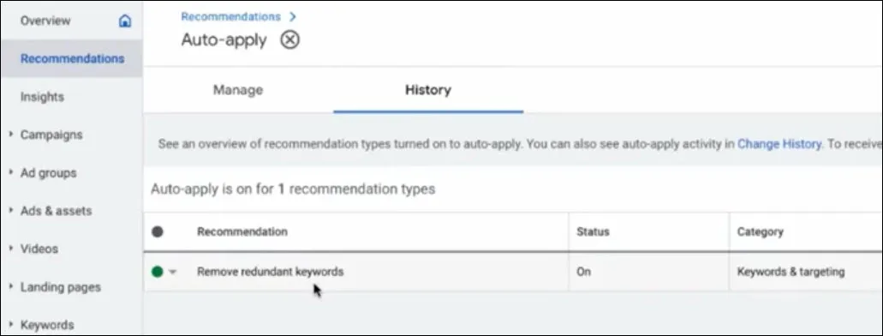Open the Change History link
The width and height of the screenshot is (883, 336).
tap(779, 144)
